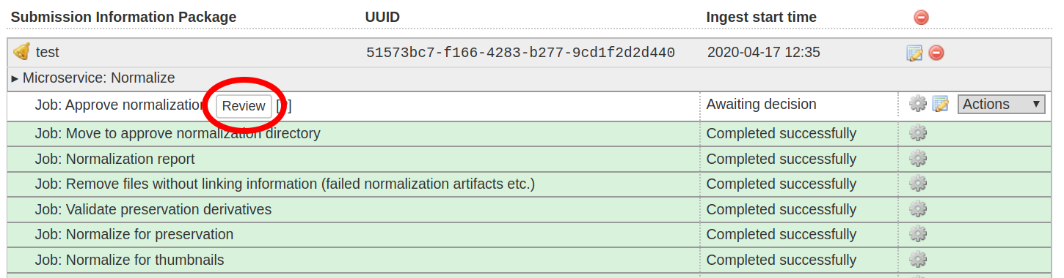This screenshot has width=1064, height=278.
Task: Click report icon in Approve normalization row
Action: click(941, 104)
